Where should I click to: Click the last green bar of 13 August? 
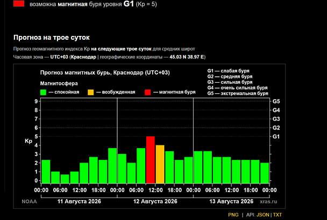tap(265, 173)
